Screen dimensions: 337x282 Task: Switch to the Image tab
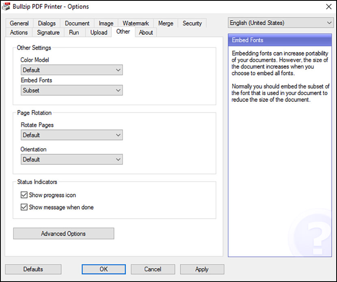[x=106, y=23]
